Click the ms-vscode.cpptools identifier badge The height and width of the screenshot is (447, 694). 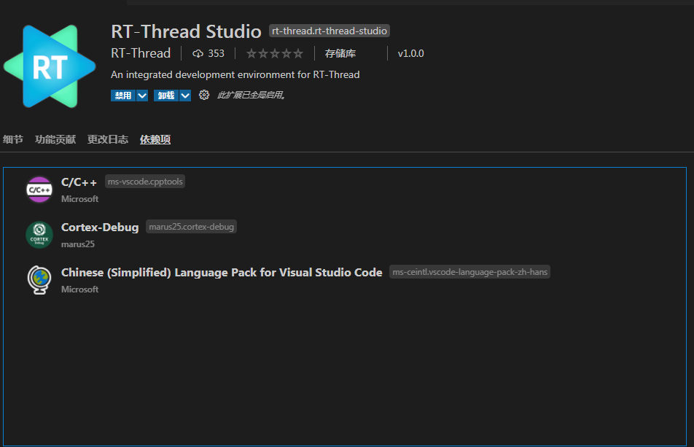click(145, 182)
